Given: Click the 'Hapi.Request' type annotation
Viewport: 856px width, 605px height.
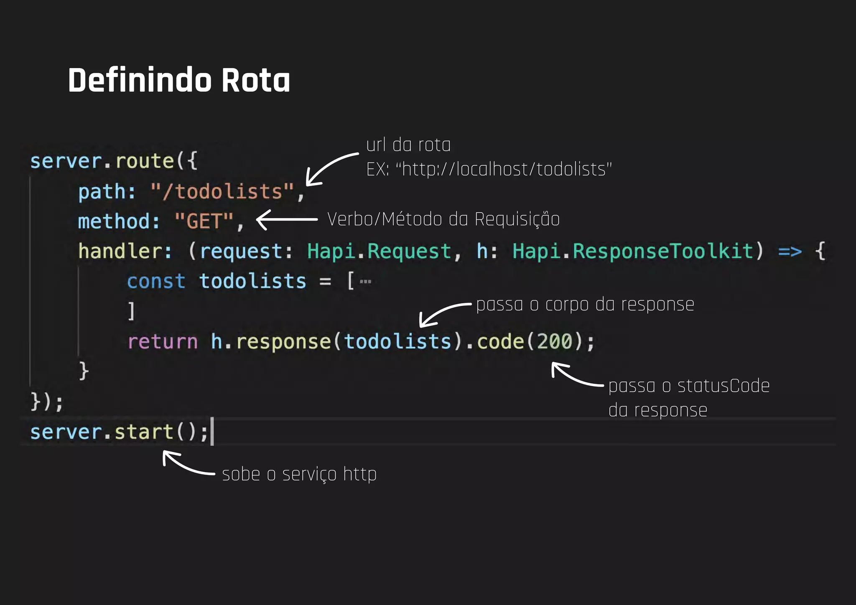Looking at the screenshot, I should tap(379, 252).
